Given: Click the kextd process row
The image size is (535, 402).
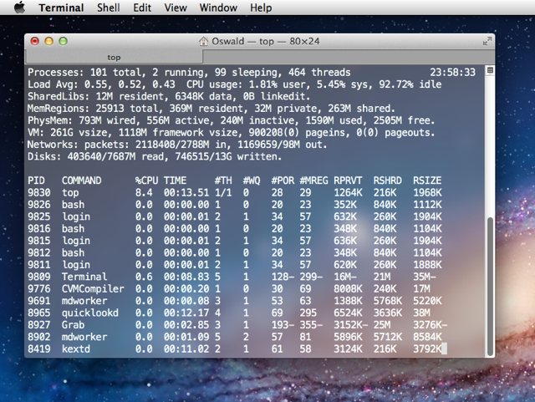Looking at the screenshot, I should [x=78, y=349].
